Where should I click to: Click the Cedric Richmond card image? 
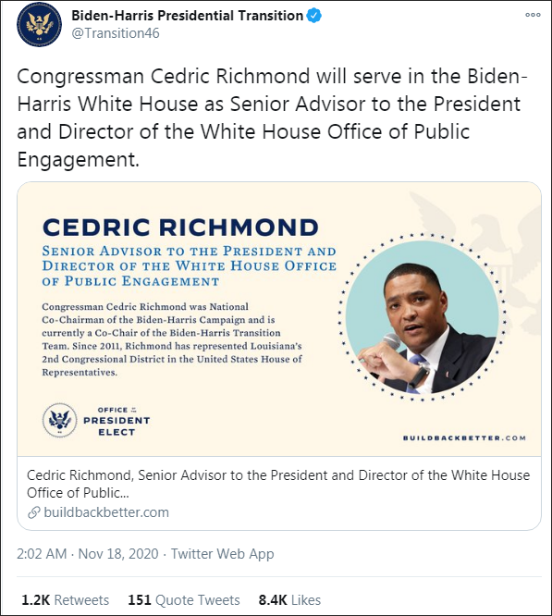[279, 319]
